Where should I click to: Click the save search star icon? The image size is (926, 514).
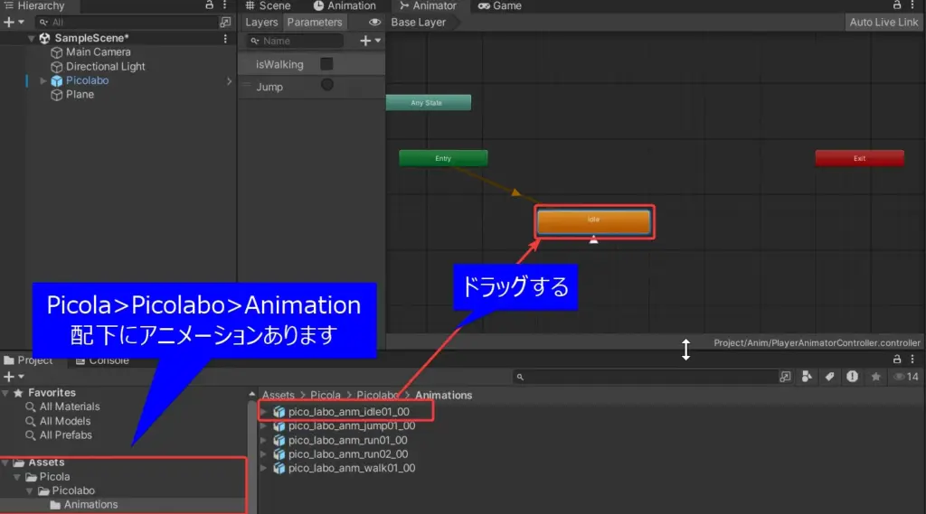pos(875,377)
